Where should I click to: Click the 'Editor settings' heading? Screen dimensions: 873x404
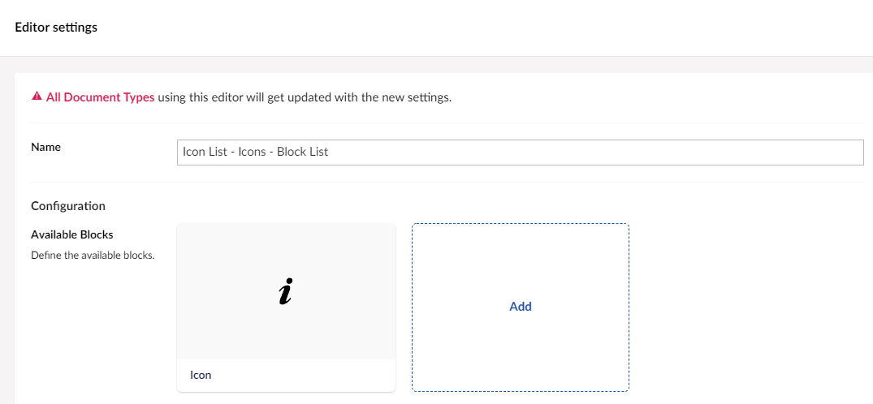coord(56,28)
